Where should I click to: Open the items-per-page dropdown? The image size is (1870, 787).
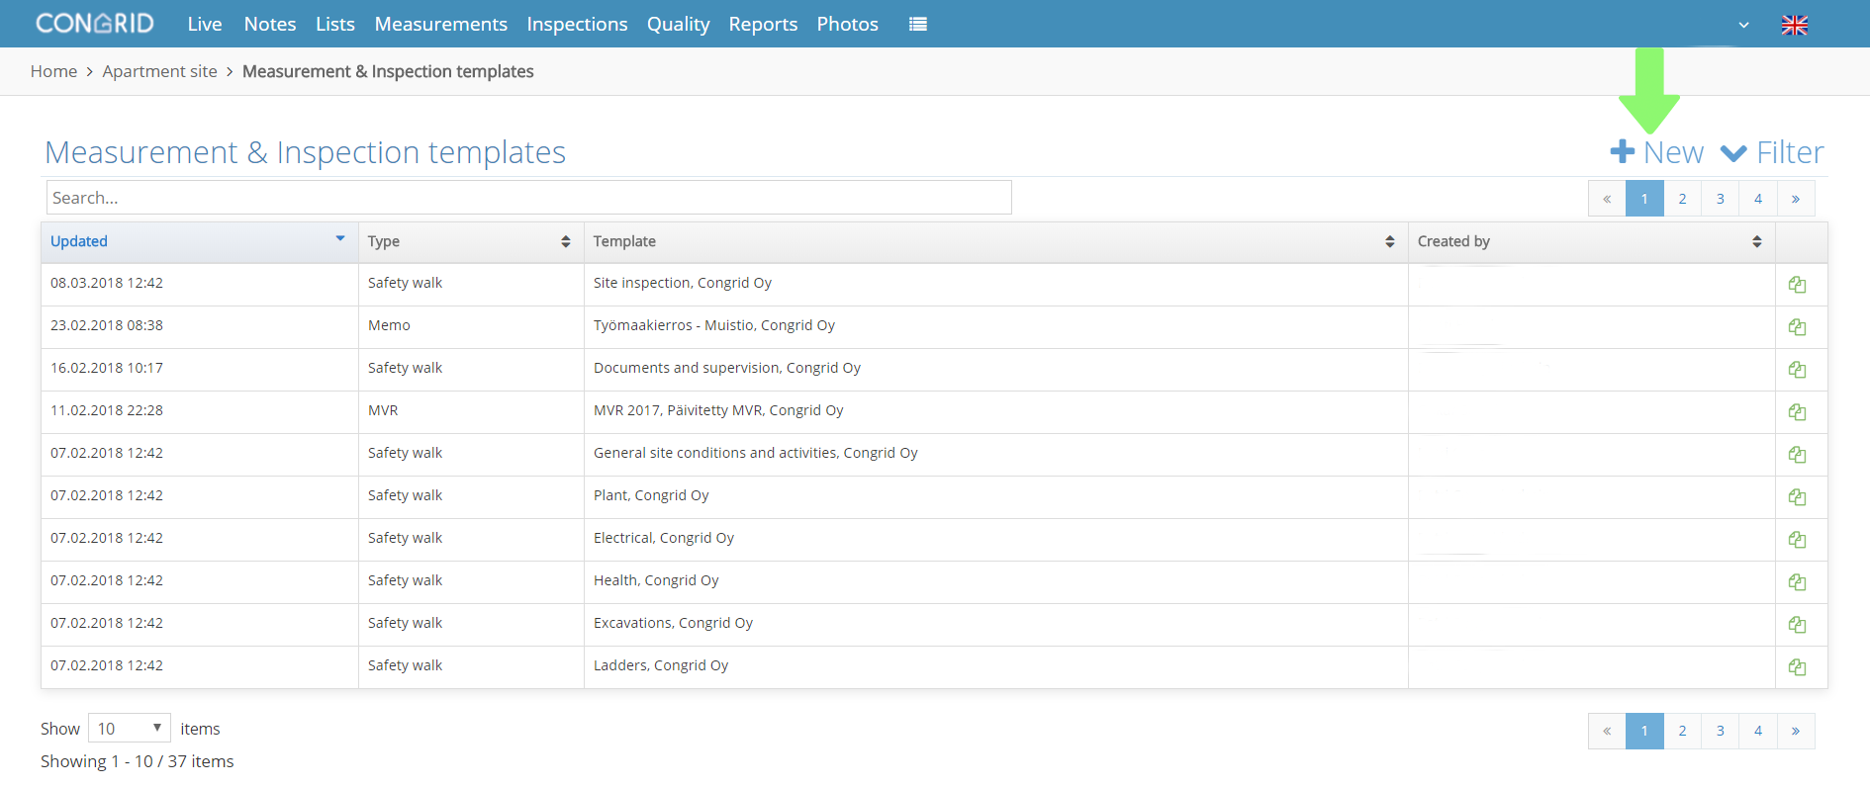tap(130, 729)
